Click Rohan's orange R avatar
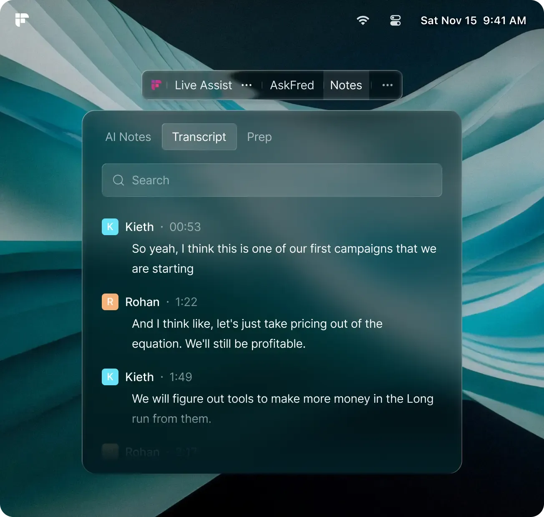Viewport: 544px width, 517px height. point(110,302)
